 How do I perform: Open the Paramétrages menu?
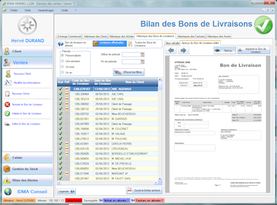click(45, 11)
